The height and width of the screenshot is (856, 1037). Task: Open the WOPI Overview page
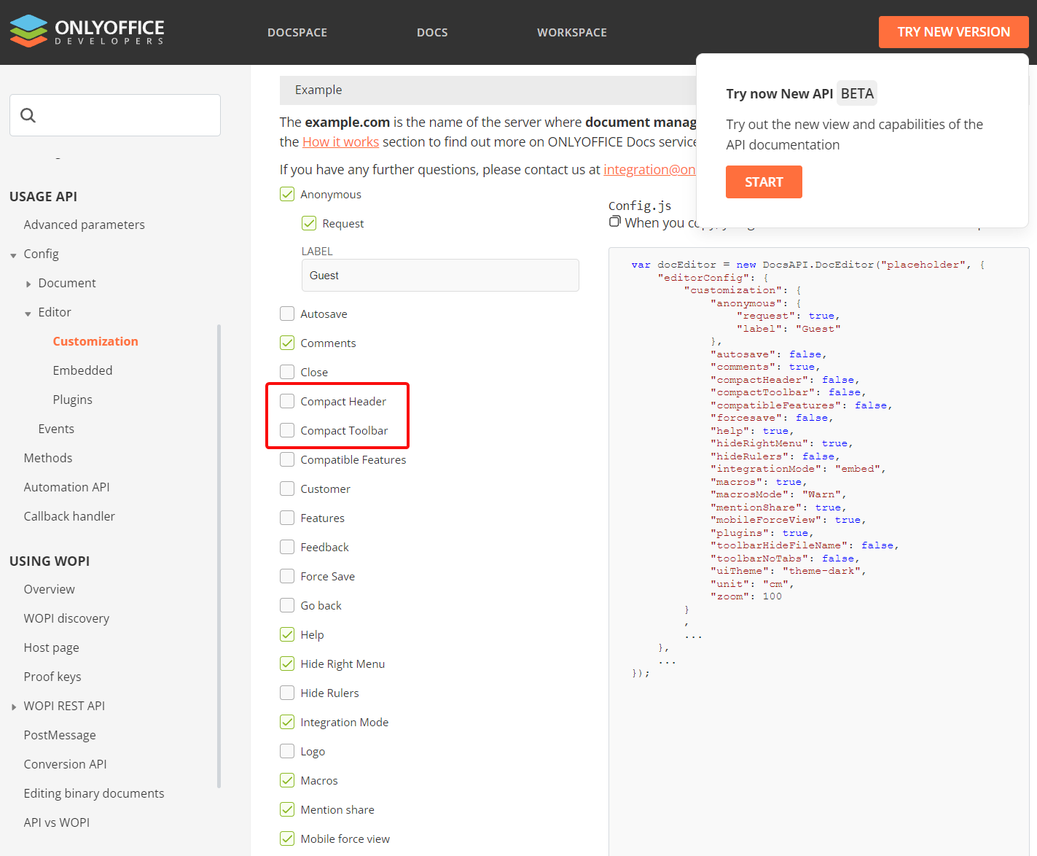click(49, 589)
